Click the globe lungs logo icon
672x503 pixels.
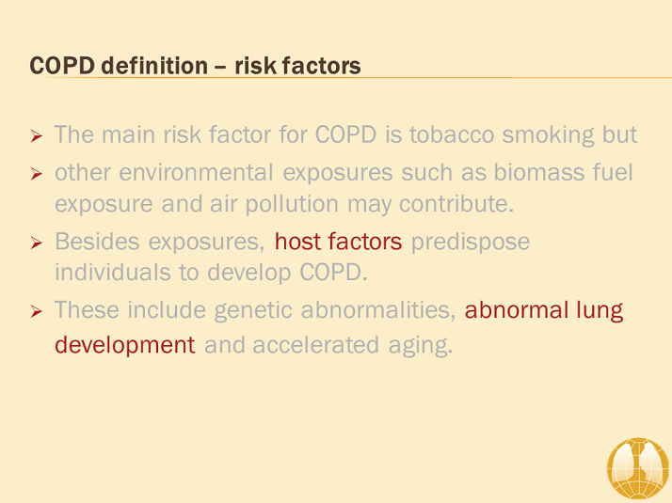(638, 469)
